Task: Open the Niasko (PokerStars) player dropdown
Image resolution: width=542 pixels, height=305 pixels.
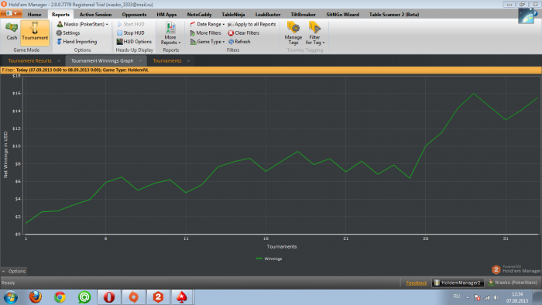Action: click(82, 24)
